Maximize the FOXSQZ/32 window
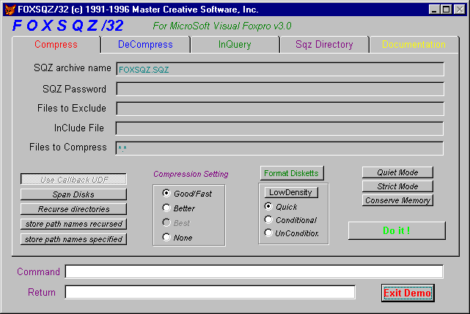Image resolution: width=470 pixels, height=314 pixels. click(x=446, y=10)
